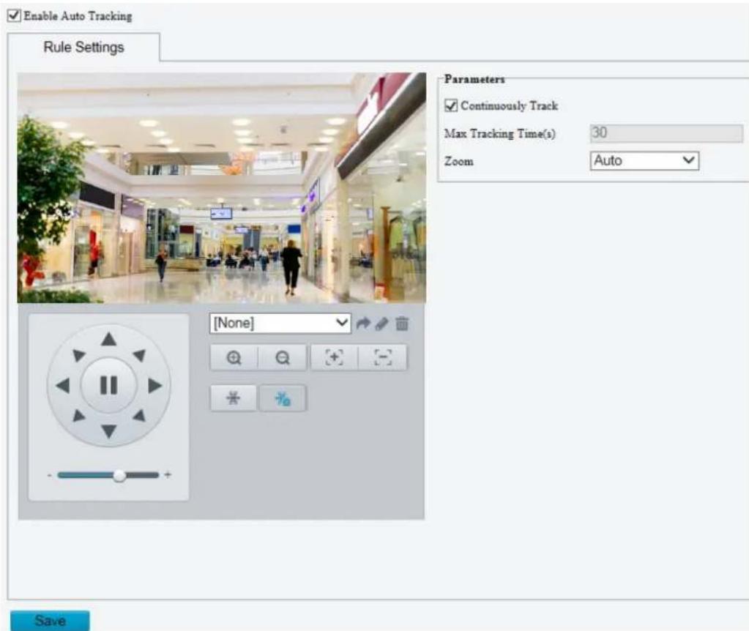Select the Rule Settings tab

pos(83,47)
